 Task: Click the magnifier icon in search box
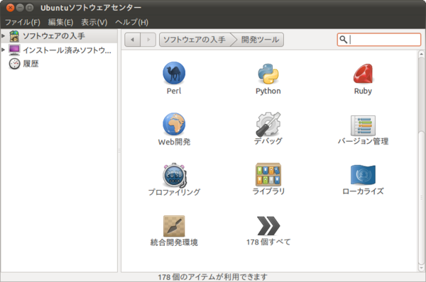[x=343, y=40]
